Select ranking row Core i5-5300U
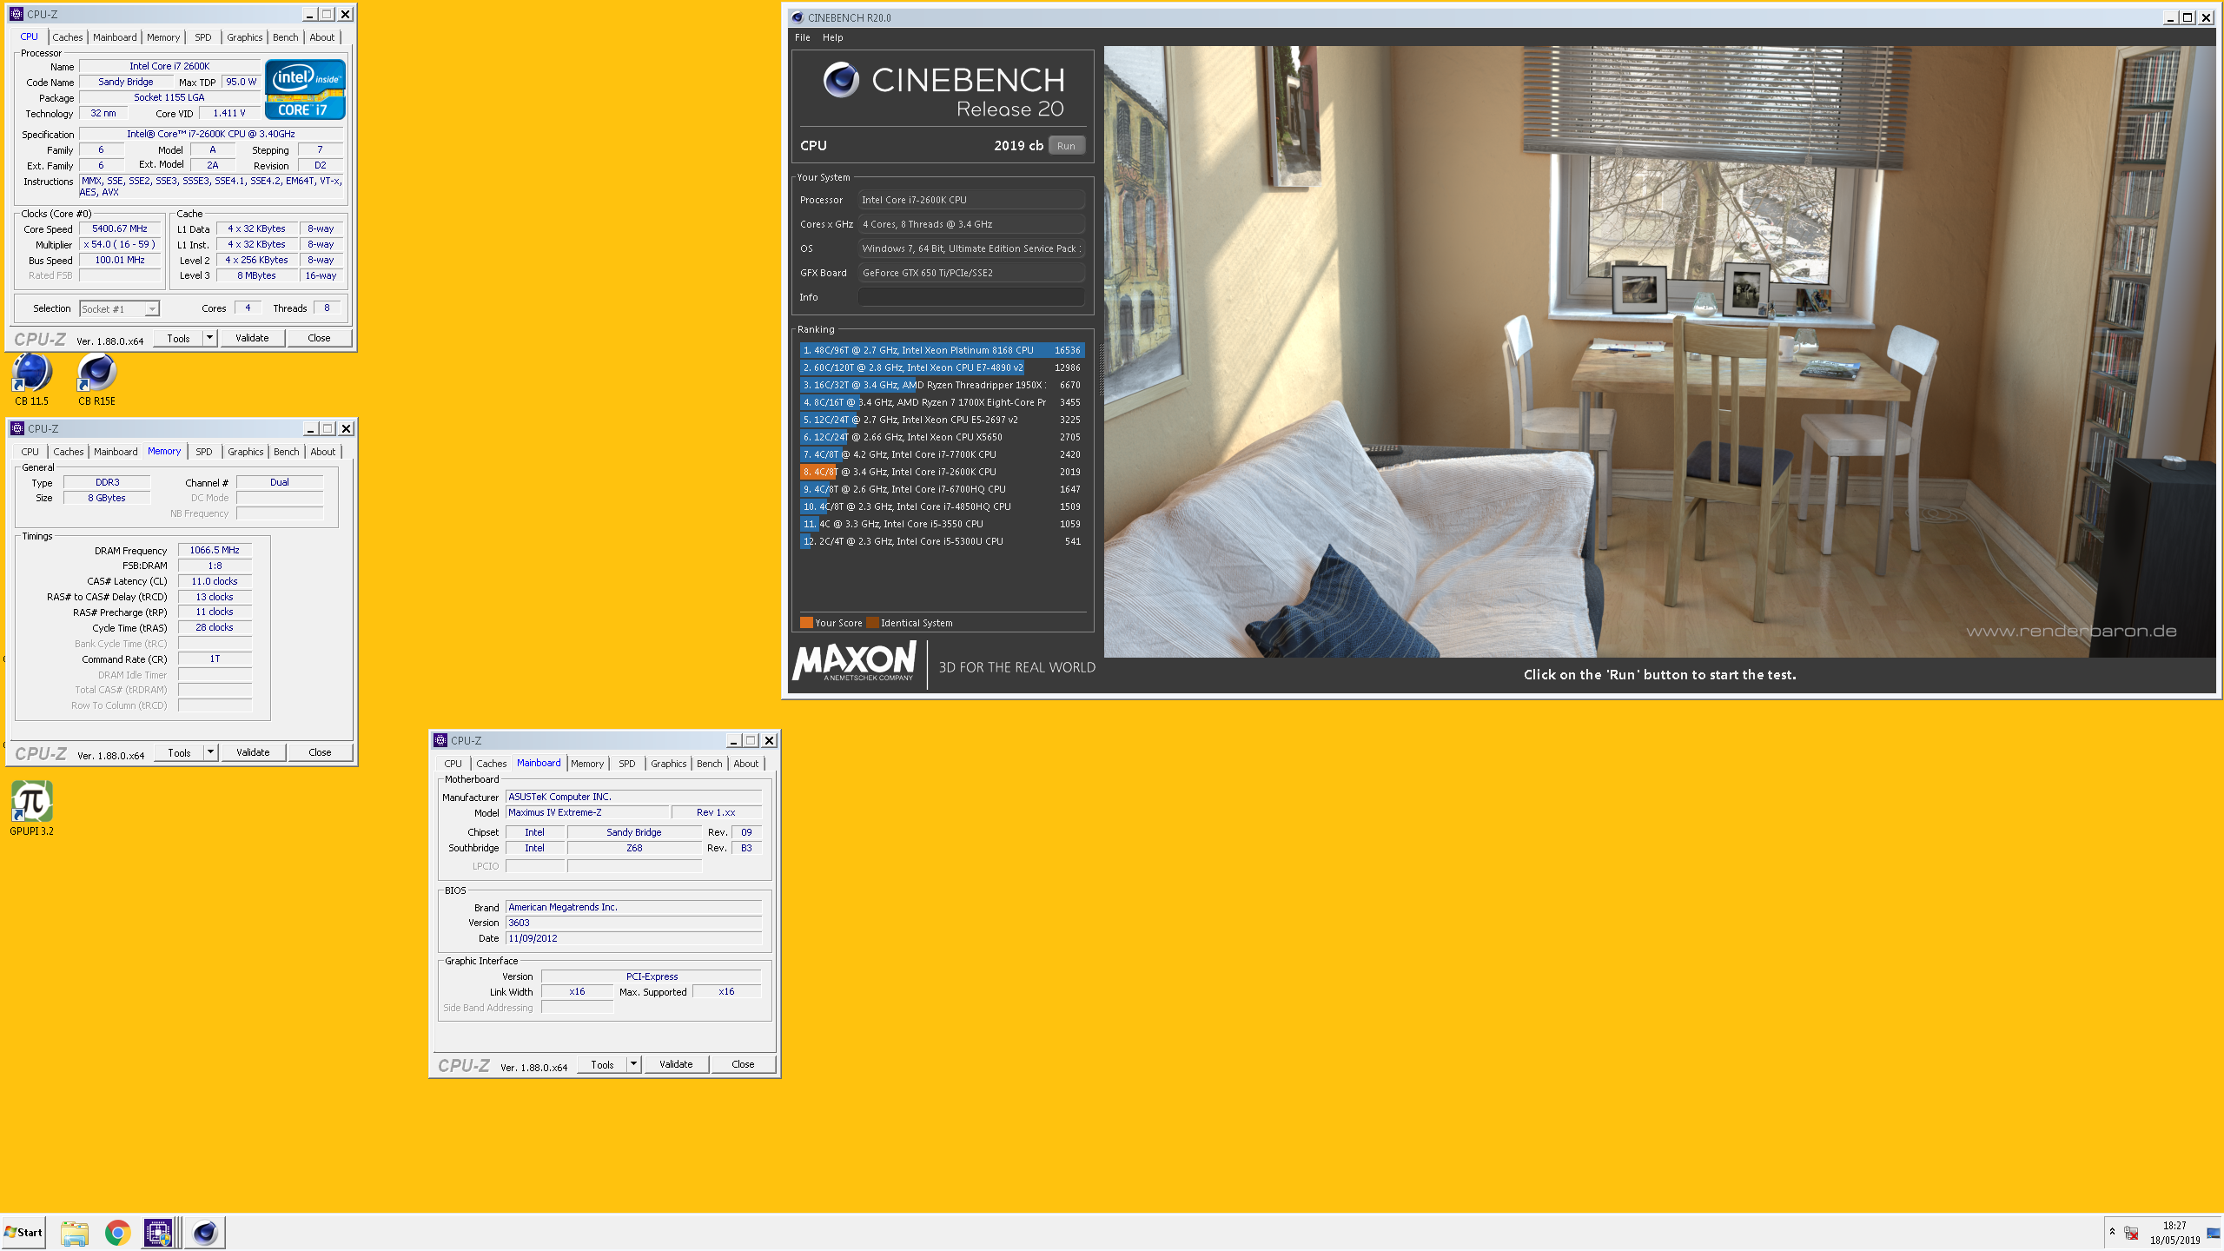 coord(942,541)
